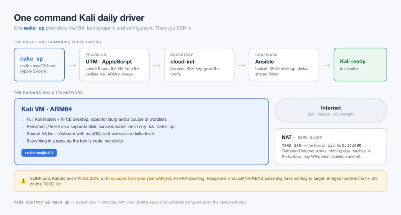Click the 'Full Kali toolset + XFCE desktop' bullet

[x=96, y=119]
